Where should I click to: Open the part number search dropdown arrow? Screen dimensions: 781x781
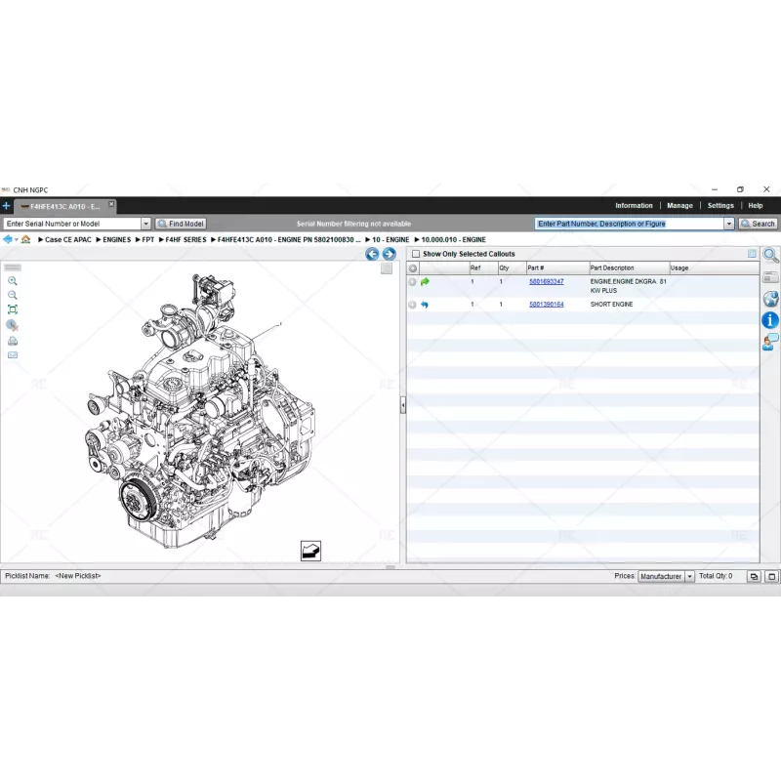728,224
